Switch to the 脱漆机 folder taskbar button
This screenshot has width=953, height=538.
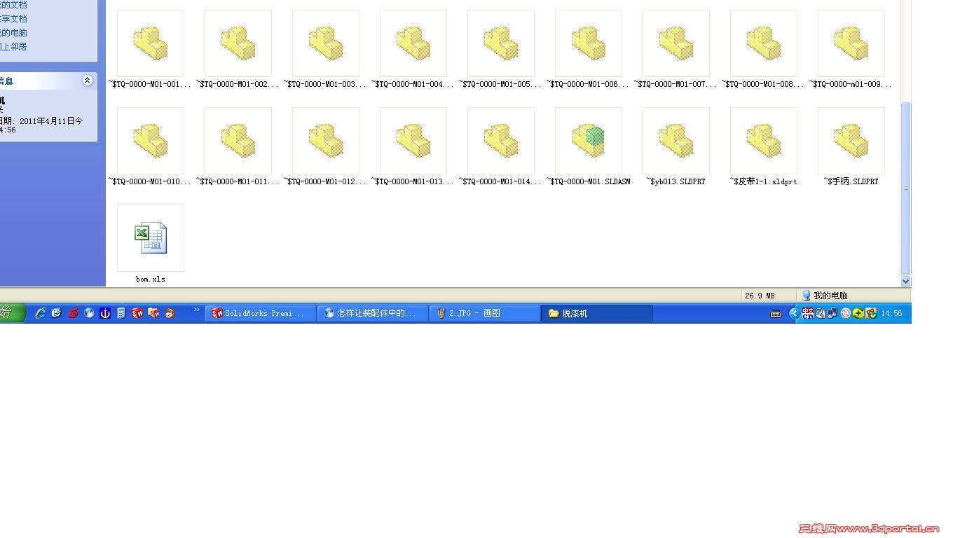coord(597,313)
